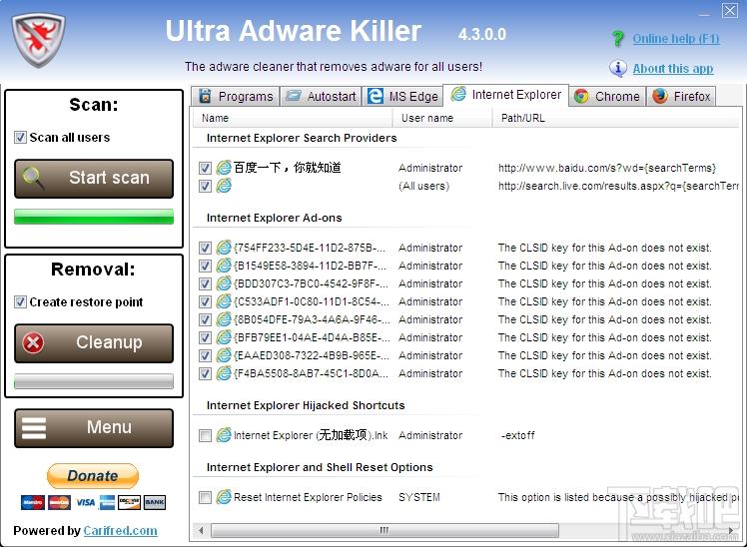Check Reset Internet Explorer Policies checkbox
The width and height of the screenshot is (747, 547).
click(x=205, y=497)
